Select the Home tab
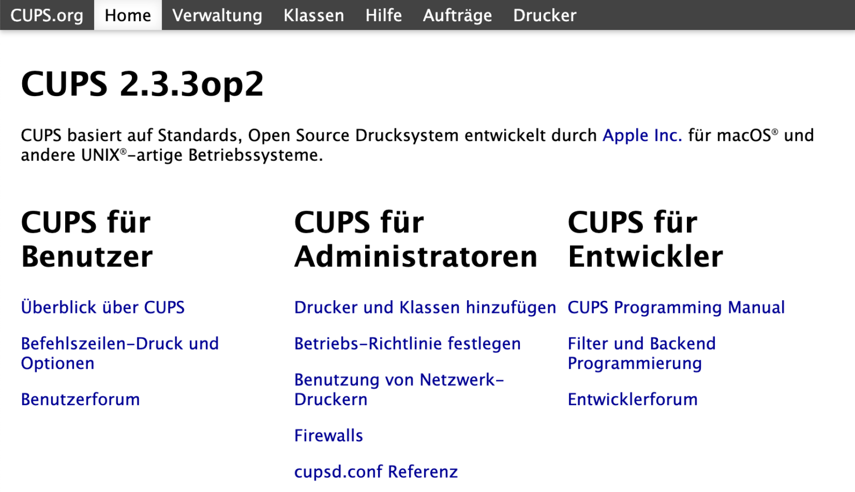The height and width of the screenshot is (492, 855). click(127, 15)
